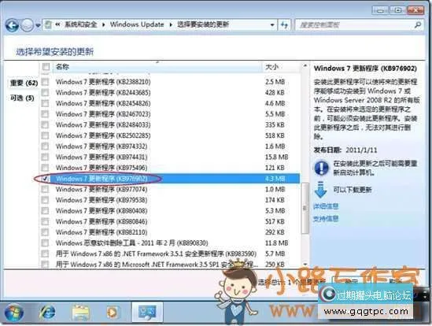Screen dimensions: 432x326
Task: Open 系统和安全 breadcrumb
Action: [81, 24]
